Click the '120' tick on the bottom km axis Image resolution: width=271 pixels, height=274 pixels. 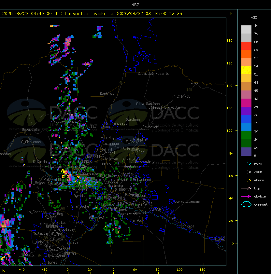pyautogui.click(x=202, y=270)
